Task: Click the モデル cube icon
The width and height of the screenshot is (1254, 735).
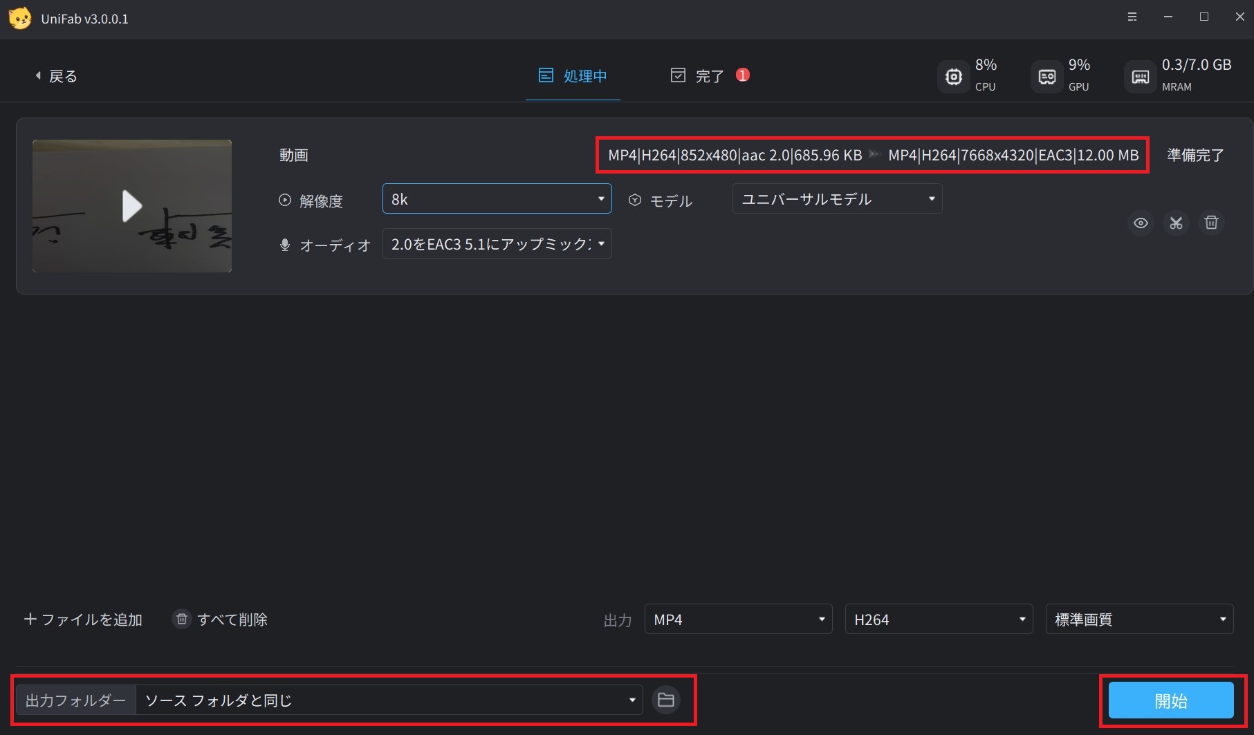Action: point(635,201)
